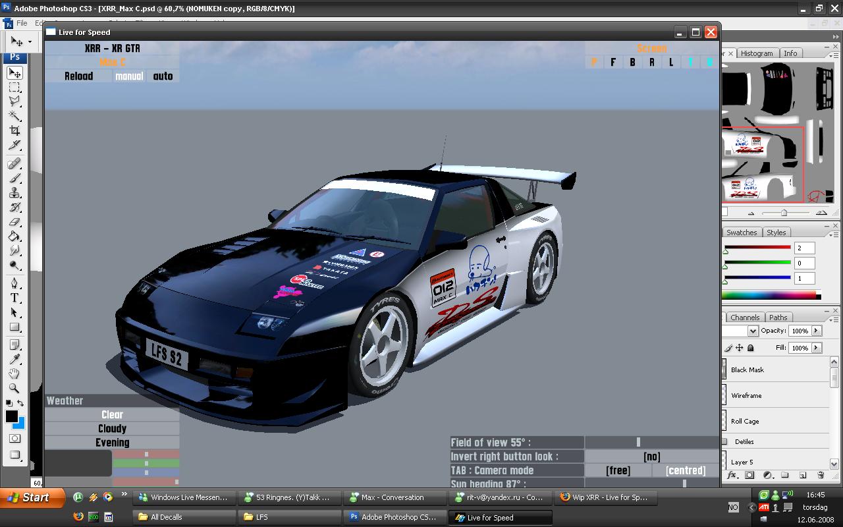Switch to the Styles tab
The width and height of the screenshot is (843, 527).
[x=776, y=233]
